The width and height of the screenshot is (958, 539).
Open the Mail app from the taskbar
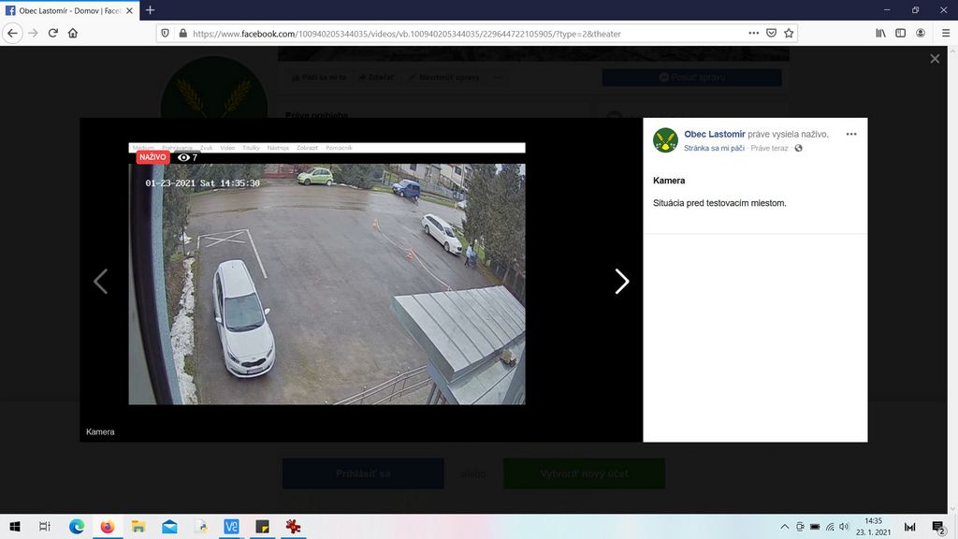pyautogui.click(x=169, y=526)
